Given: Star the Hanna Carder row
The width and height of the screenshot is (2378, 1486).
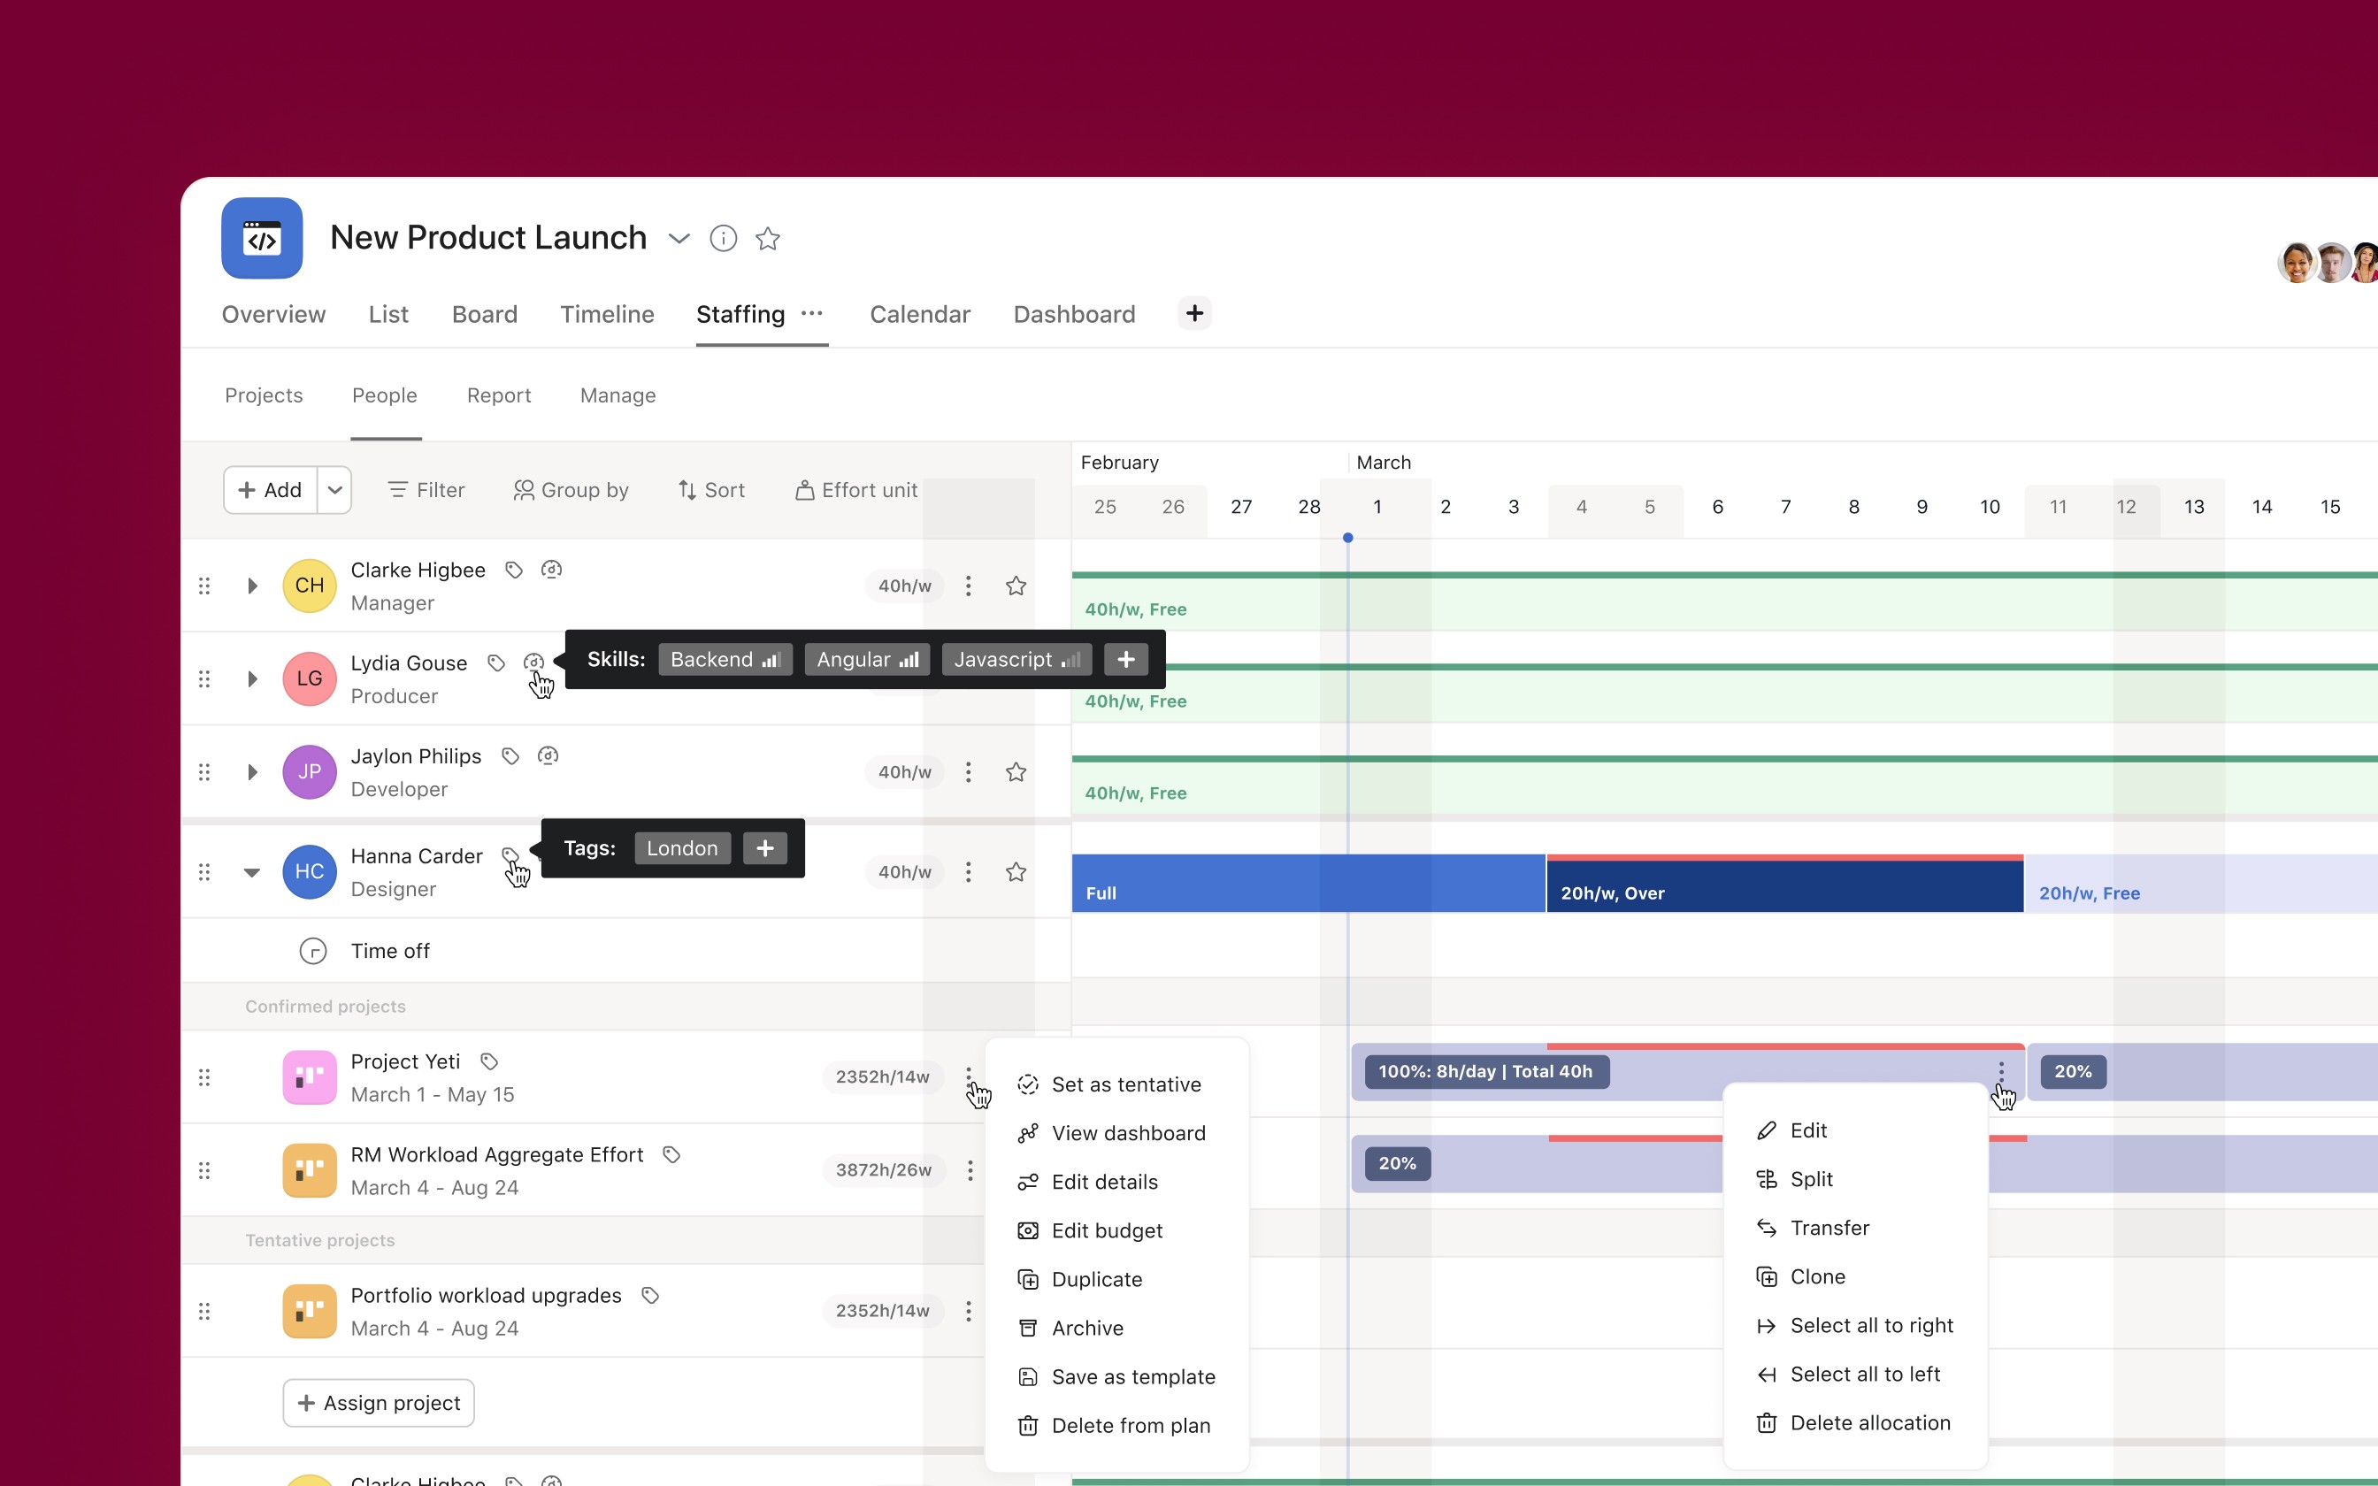Looking at the screenshot, I should pos(1017,870).
